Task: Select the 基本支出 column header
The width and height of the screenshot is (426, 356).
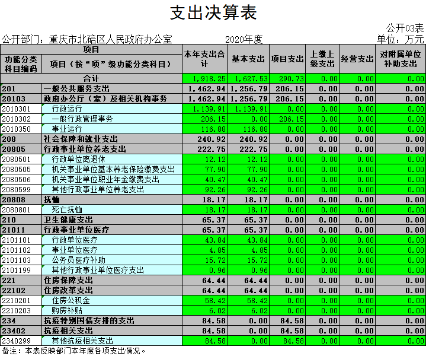Action: pyautogui.click(x=248, y=59)
